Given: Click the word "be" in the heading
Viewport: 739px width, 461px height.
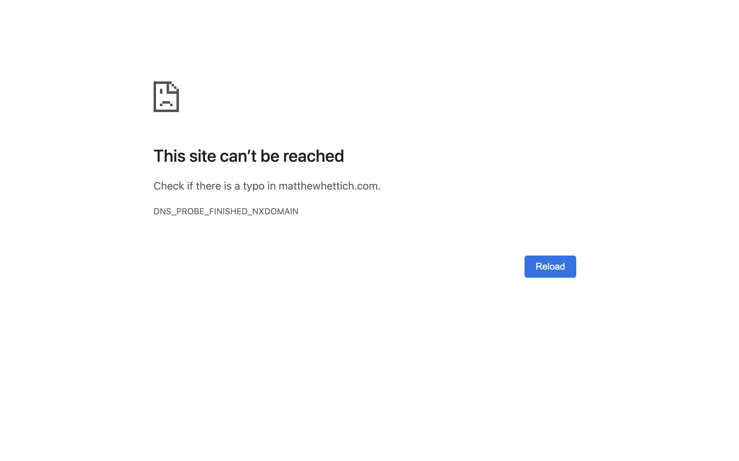Looking at the screenshot, I should pos(270,156).
